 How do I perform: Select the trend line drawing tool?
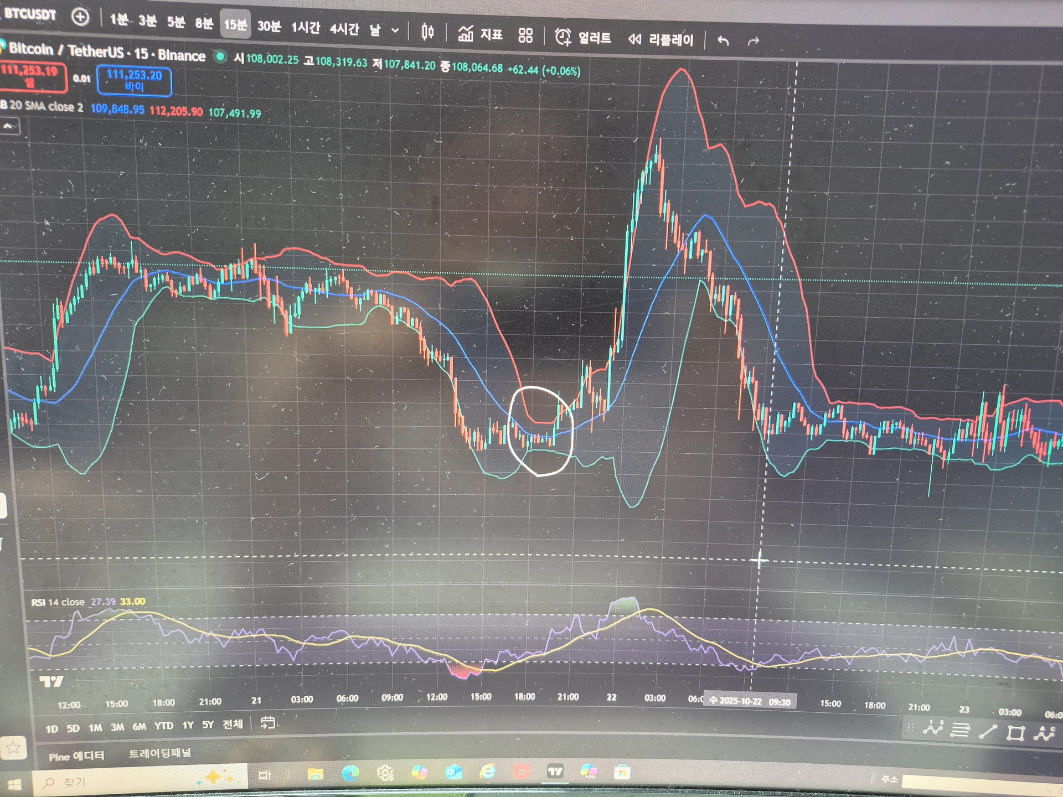point(988,732)
